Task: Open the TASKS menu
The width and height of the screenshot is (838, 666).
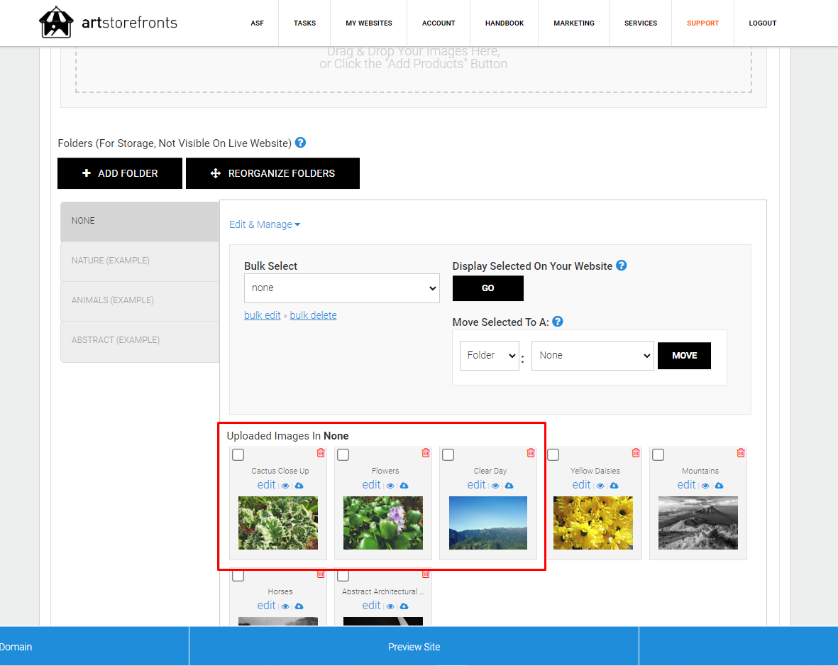Action: [x=304, y=23]
